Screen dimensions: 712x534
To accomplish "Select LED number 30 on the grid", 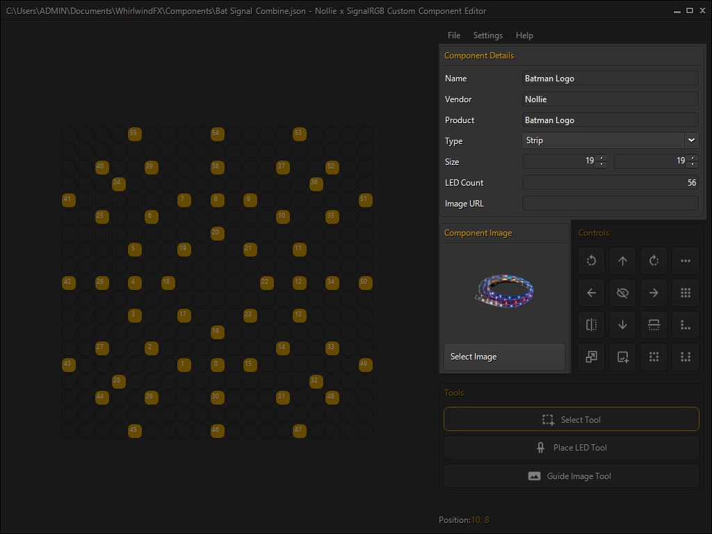I will point(218,397).
